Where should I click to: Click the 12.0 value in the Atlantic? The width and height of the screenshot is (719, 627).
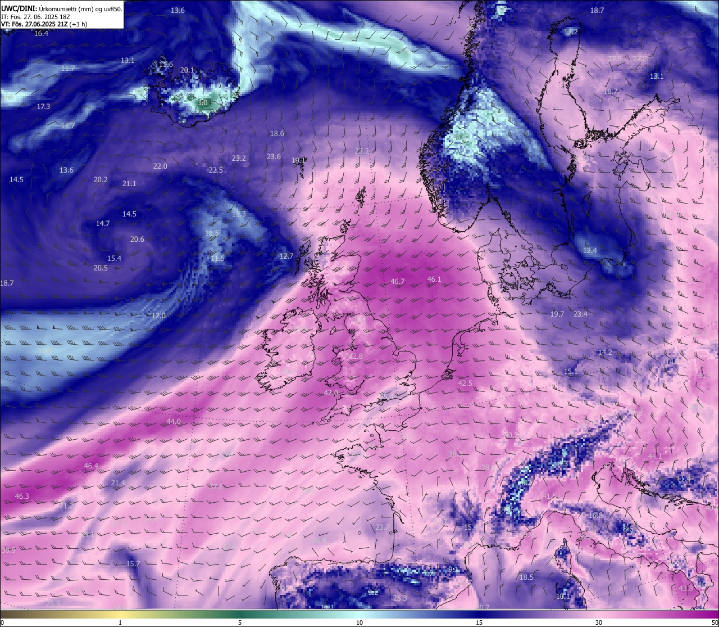(159, 316)
